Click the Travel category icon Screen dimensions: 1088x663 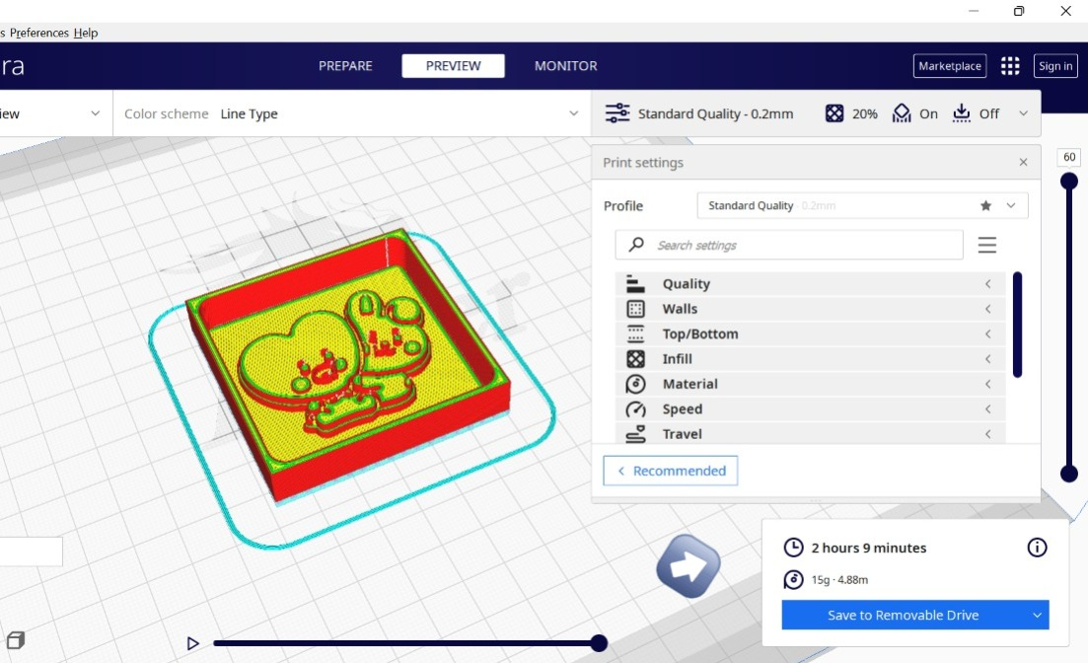tap(635, 434)
